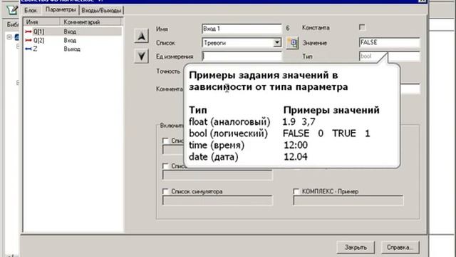Image resolution: width=456 pixels, height=257 pixels.
Task: Collapse the library tree node
Action: 9,37
